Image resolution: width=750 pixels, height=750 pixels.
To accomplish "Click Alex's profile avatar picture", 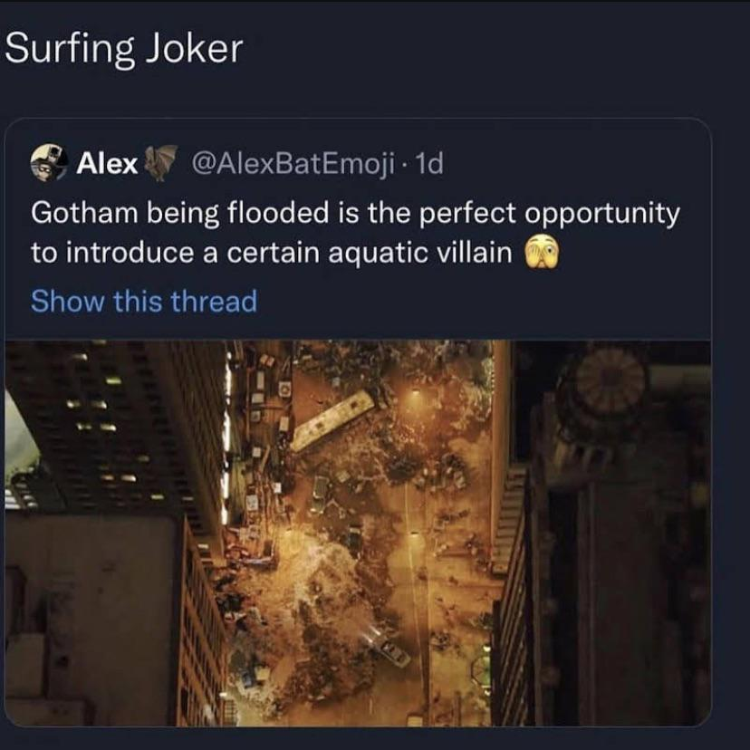I will point(50,163).
